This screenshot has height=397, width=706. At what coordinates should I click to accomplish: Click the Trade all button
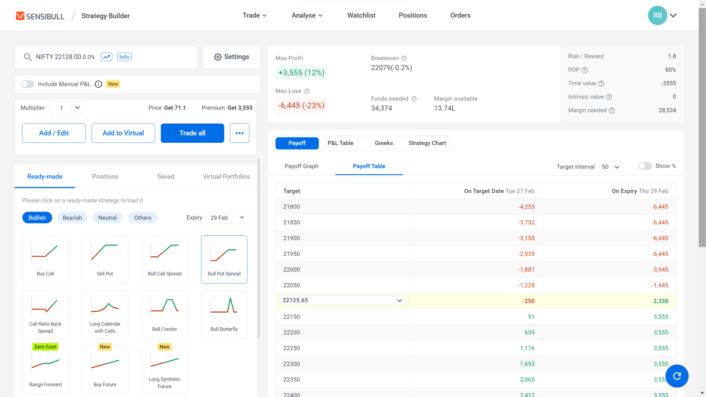point(192,133)
